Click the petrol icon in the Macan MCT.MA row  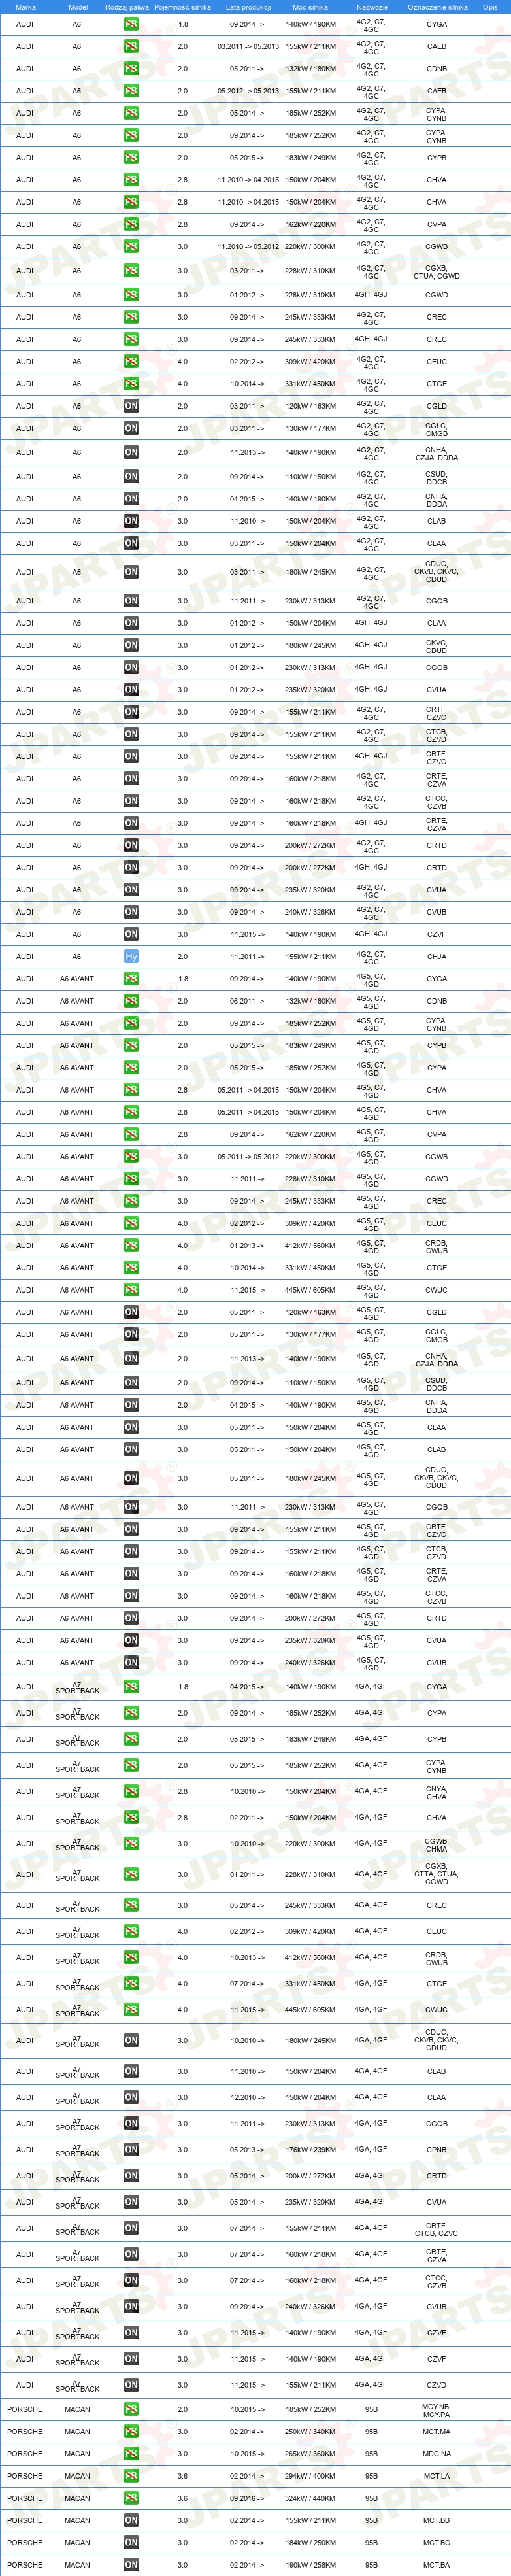[x=131, y=2431]
